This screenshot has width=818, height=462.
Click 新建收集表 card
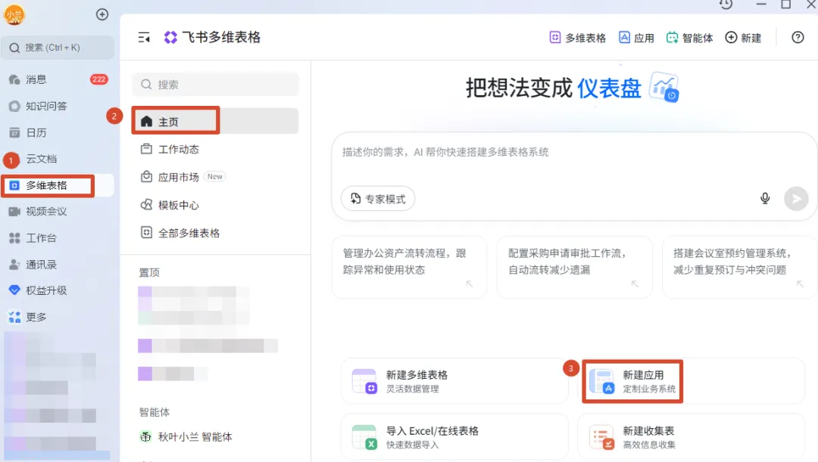(692, 437)
